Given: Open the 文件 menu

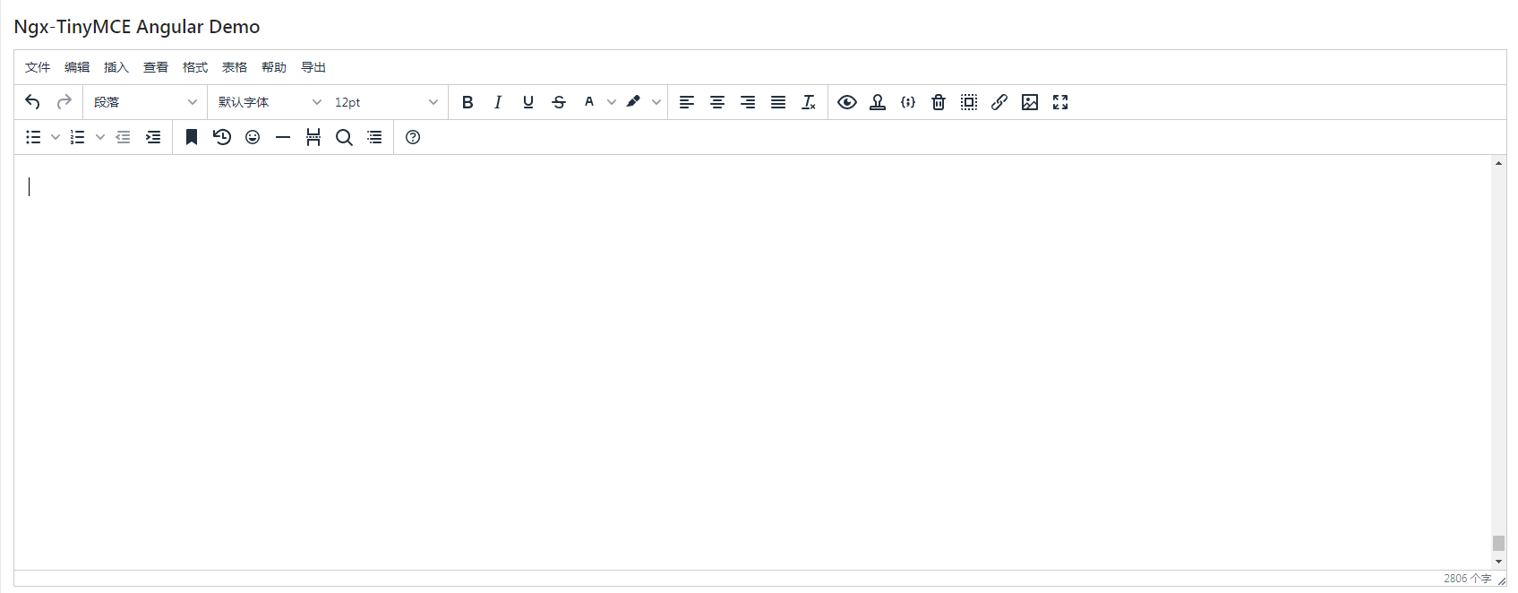Looking at the screenshot, I should click(x=38, y=67).
